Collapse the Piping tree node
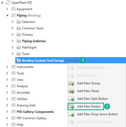Screen dimensions: 126x127 coord(7,15)
